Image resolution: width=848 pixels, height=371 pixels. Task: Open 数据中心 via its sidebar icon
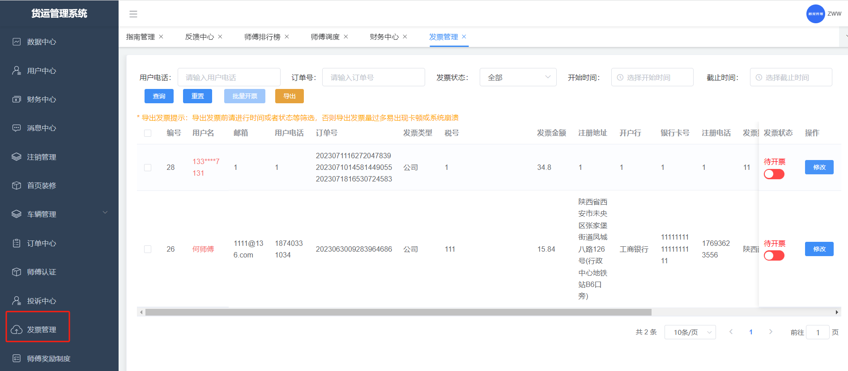click(17, 42)
